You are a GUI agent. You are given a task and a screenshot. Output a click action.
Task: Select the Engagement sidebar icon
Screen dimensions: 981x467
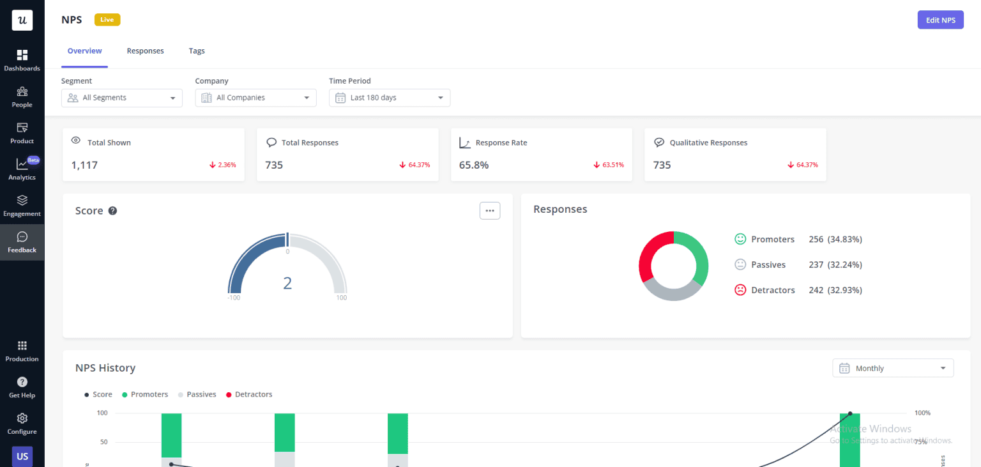coord(22,206)
